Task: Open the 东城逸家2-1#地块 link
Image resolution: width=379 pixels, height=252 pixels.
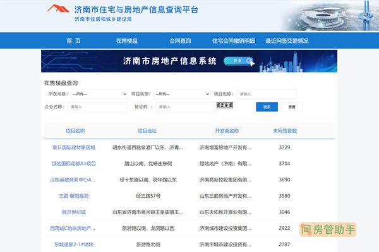Action: [74, 244]
